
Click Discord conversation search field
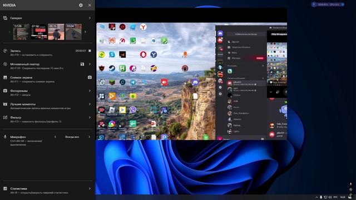click(x=246, y=34)
